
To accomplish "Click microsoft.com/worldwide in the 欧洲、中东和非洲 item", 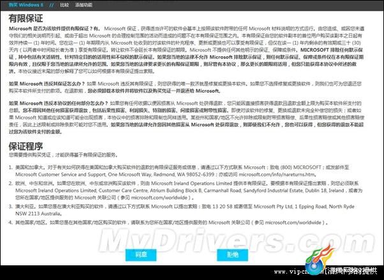I will point(159,198).
